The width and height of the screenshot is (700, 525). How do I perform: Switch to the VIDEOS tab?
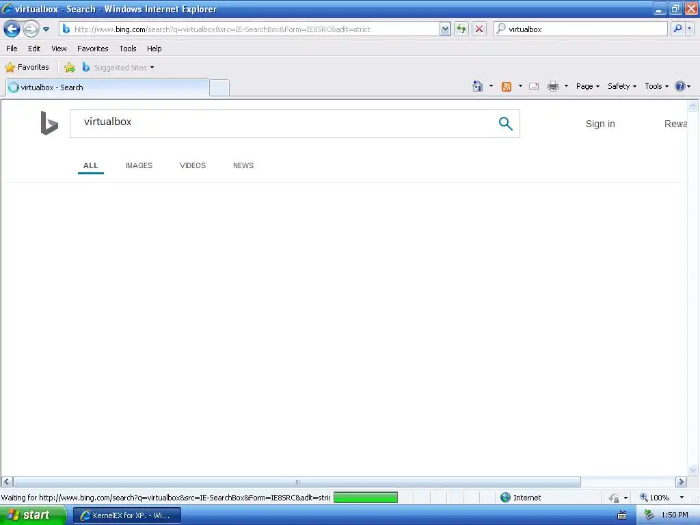tap(192, 165)
